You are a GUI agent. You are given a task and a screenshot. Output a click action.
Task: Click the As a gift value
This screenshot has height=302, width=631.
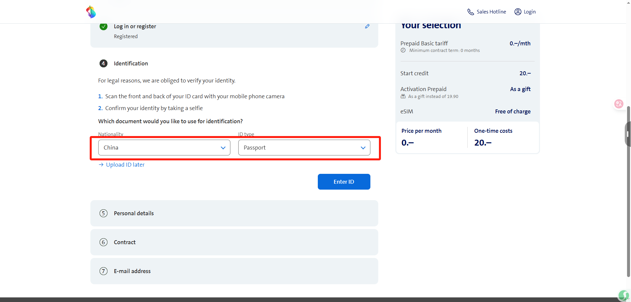520,89
